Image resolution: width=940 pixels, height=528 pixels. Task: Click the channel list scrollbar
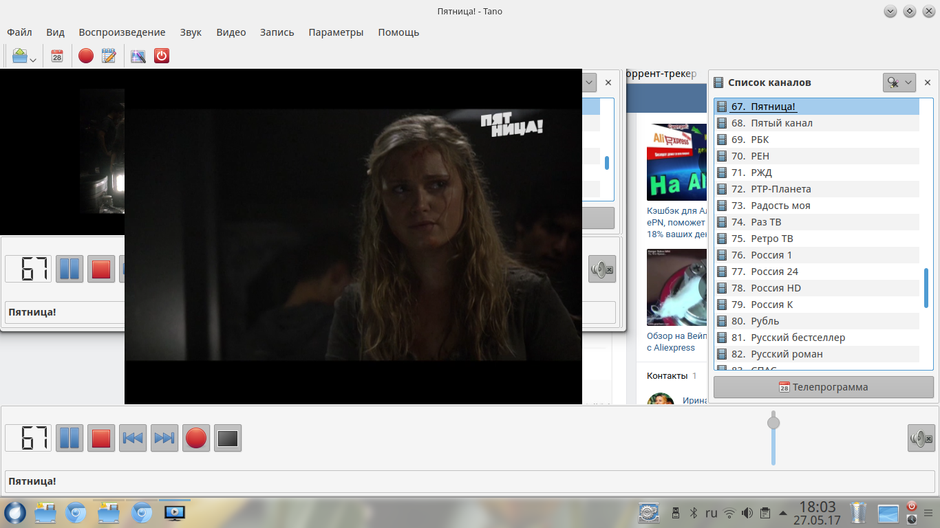[926, 288]
